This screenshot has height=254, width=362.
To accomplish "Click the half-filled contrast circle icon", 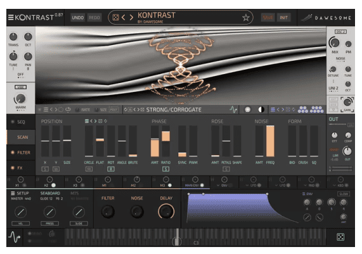I will 261,110.
